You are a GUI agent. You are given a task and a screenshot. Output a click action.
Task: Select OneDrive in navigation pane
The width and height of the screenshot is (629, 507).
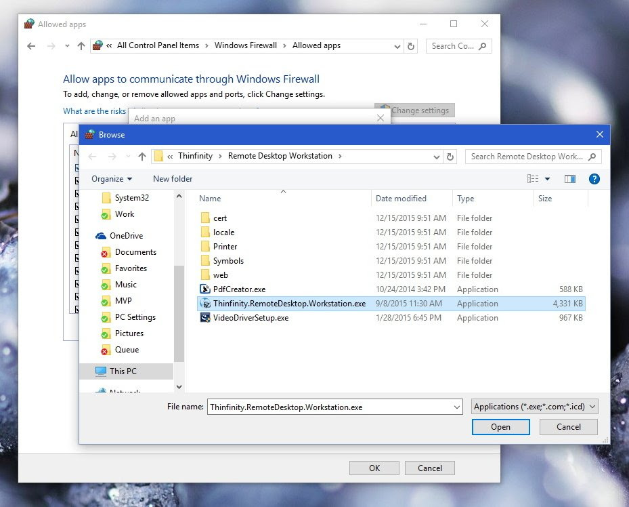(x=126, y=236)
